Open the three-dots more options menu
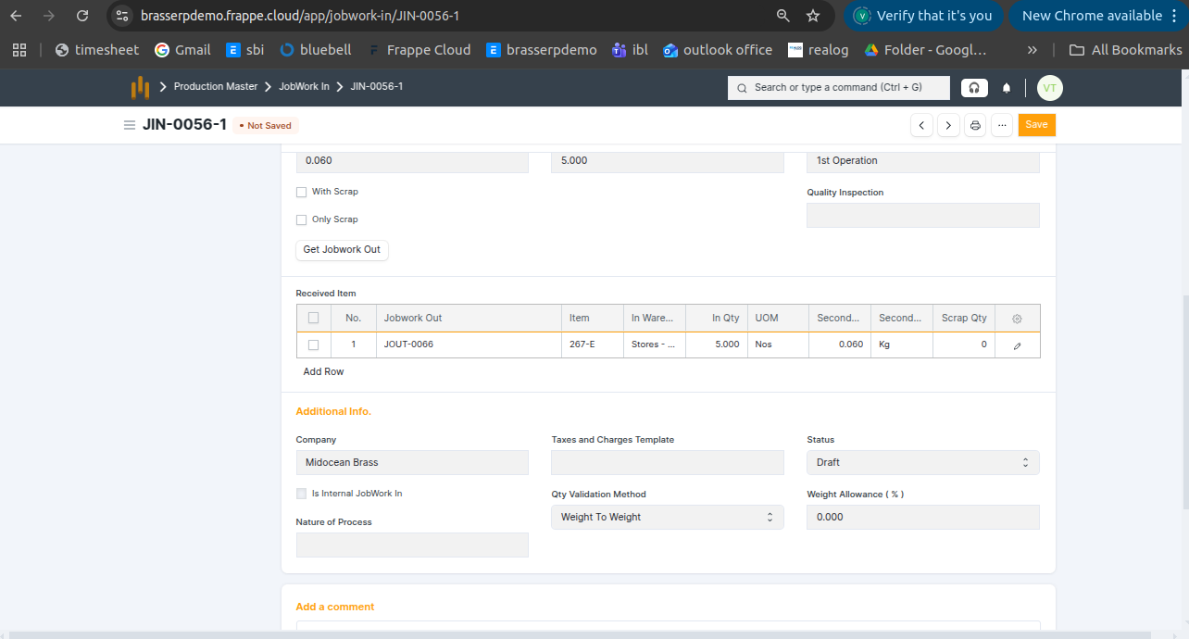Image resolution: width=1189 pixels, height=639 pixels. (1001, 125)
